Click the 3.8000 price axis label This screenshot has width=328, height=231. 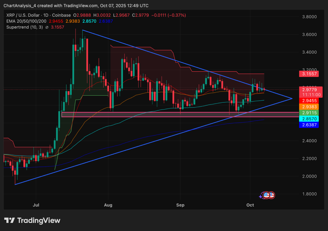tap(309, 17)
